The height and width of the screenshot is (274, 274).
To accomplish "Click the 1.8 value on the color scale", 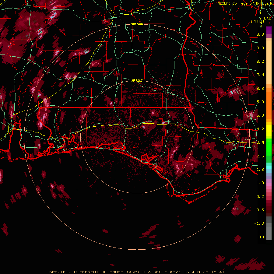I will [260, 170].
